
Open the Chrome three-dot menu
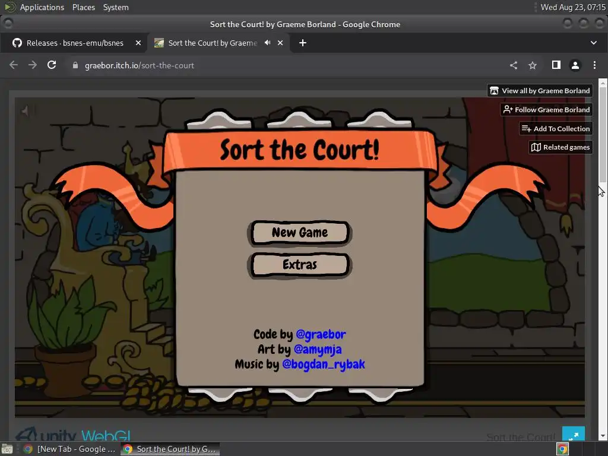594,65
